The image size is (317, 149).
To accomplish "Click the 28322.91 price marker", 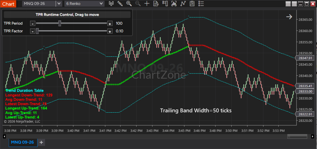I will tap(305, 114).
